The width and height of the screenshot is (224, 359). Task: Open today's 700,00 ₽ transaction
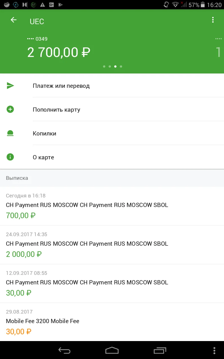tap(87, 206)
